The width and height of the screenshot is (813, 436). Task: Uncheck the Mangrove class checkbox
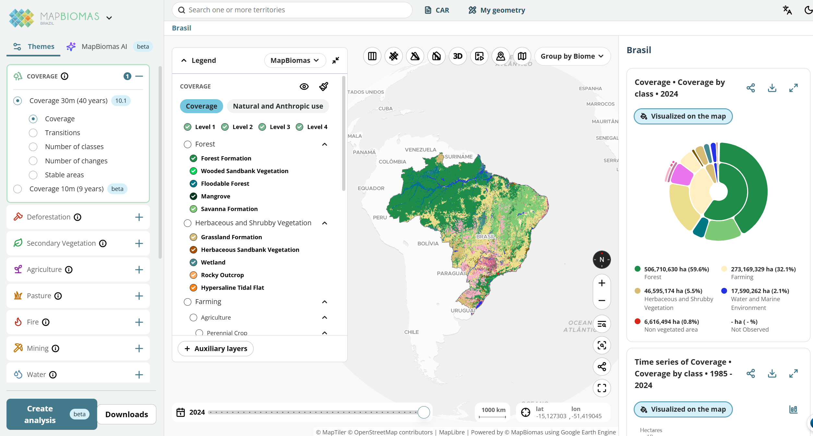[x=193, y=196]
